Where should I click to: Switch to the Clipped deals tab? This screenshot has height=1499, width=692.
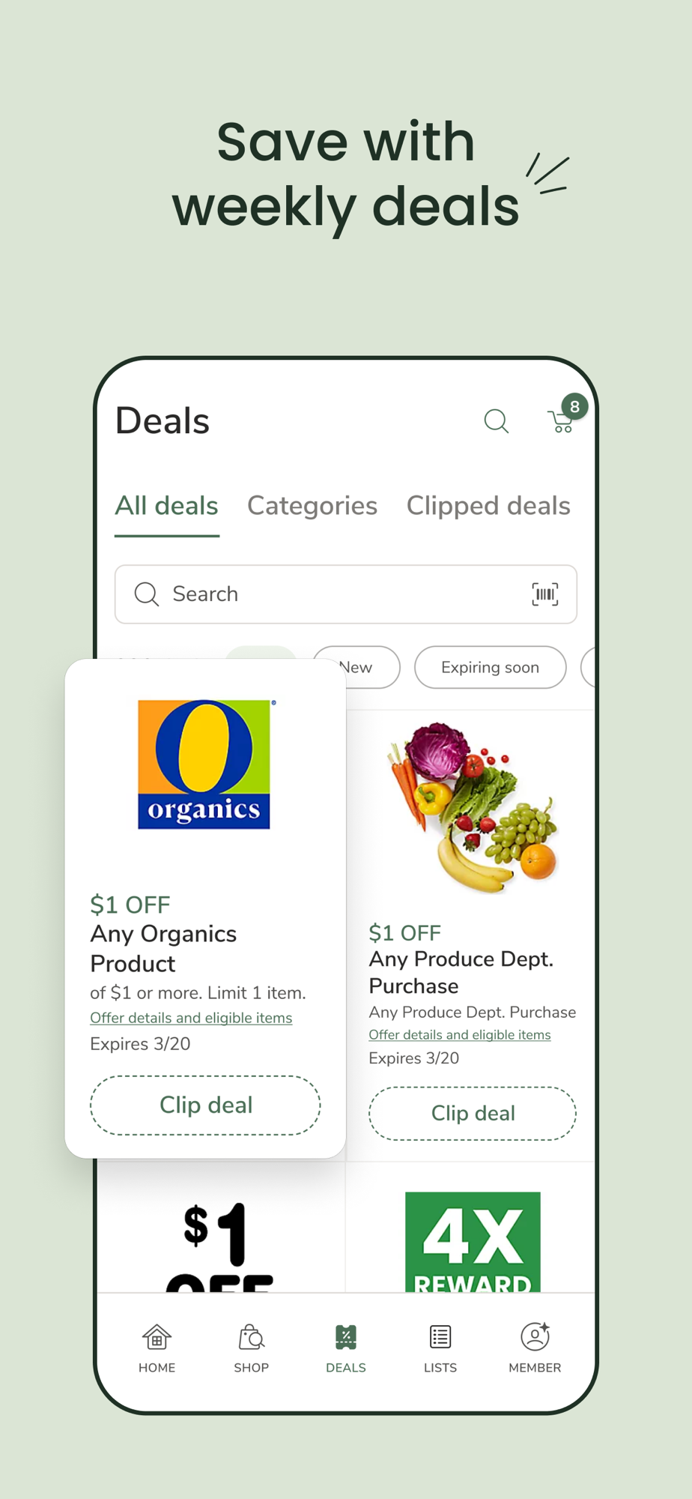click(x=488, y=506)
